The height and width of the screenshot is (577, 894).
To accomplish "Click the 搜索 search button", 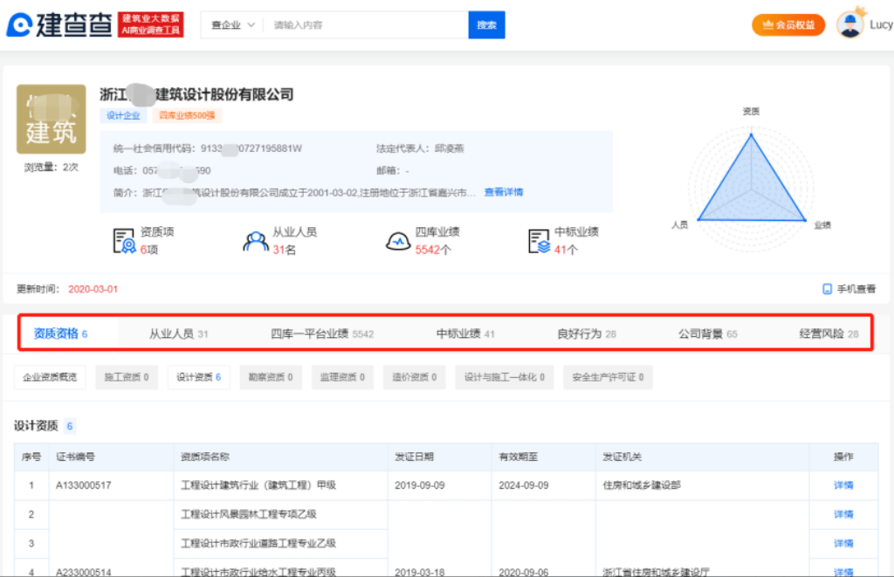I will coord(486,25).
